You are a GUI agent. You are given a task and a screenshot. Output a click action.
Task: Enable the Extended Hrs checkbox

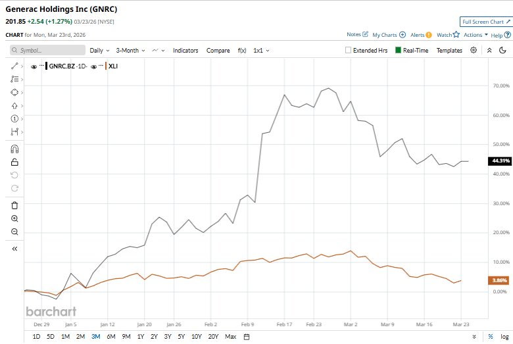click(348, 50)
